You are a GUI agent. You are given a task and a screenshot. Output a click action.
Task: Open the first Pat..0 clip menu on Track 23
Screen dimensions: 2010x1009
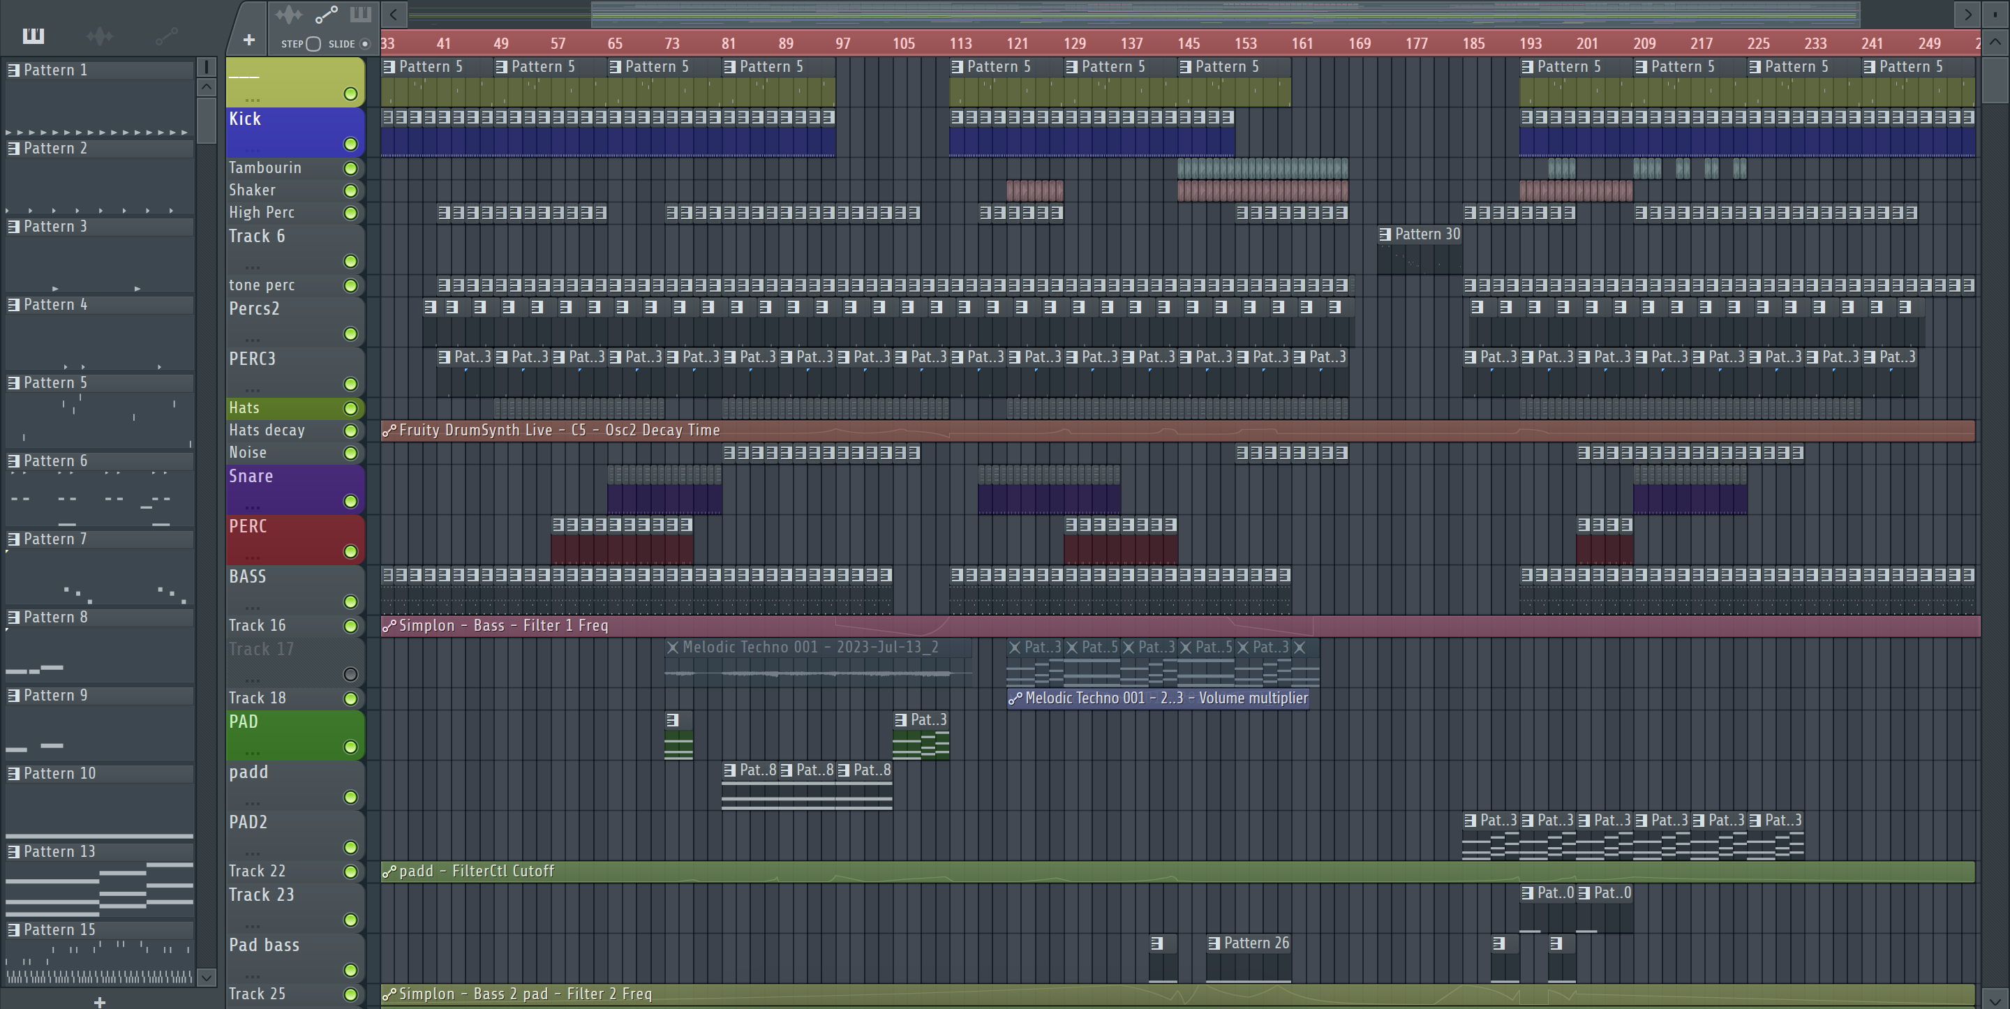[1528, 893]
